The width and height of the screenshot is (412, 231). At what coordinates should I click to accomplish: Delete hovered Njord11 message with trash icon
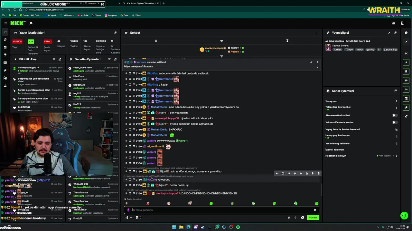click(319, 173)
